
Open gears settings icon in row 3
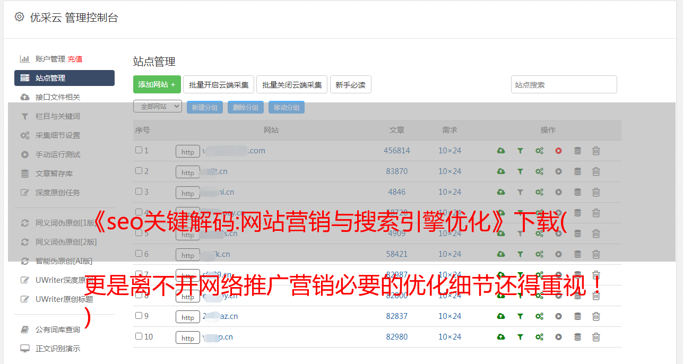point(539,192)
